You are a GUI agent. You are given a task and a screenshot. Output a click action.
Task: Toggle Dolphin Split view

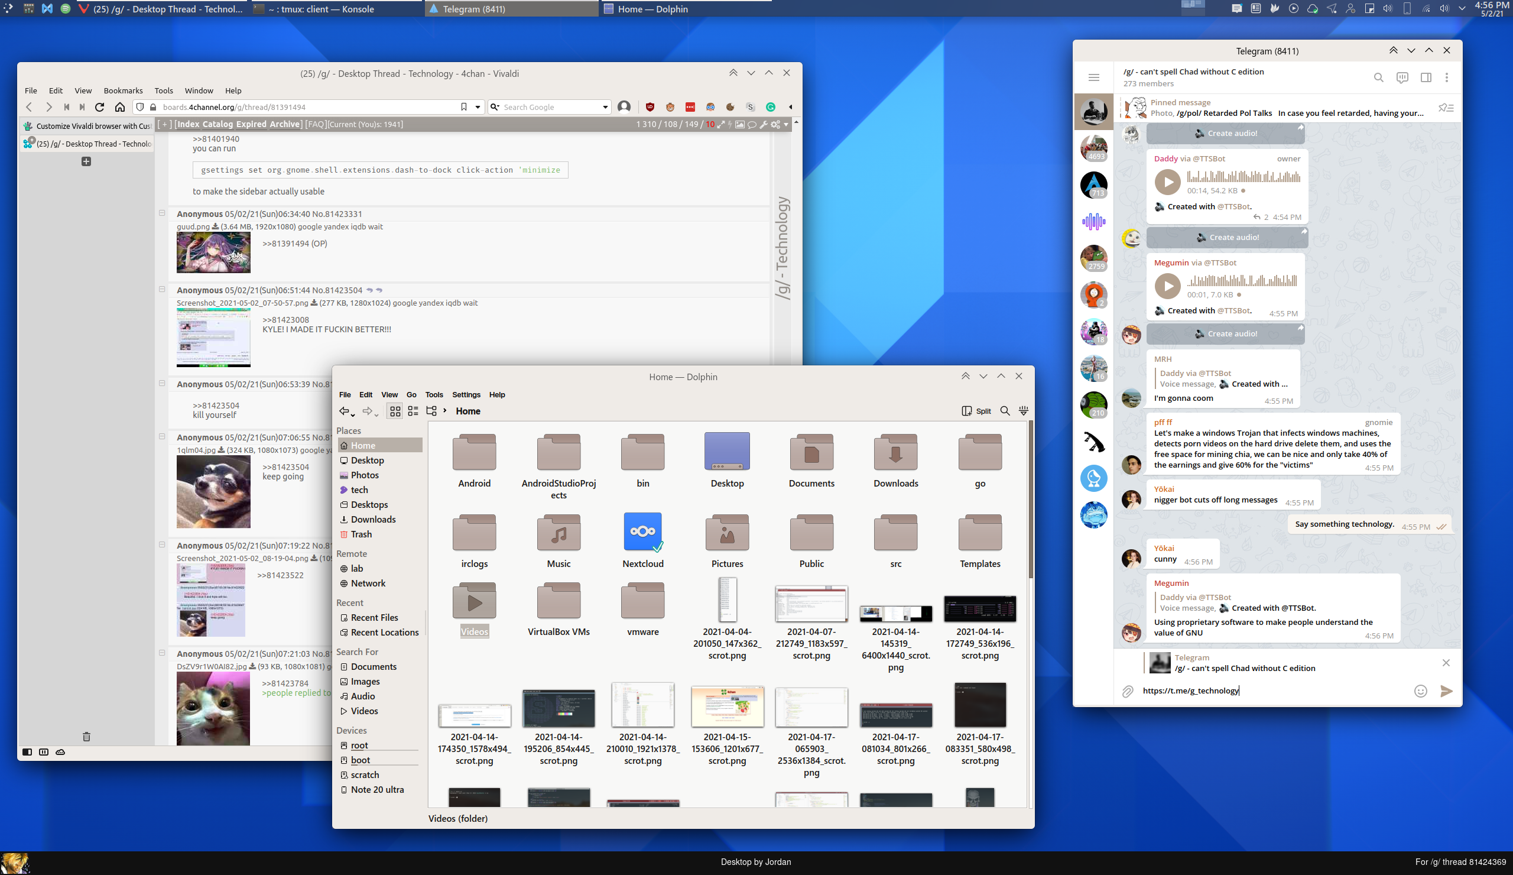(x=976, y=411)
